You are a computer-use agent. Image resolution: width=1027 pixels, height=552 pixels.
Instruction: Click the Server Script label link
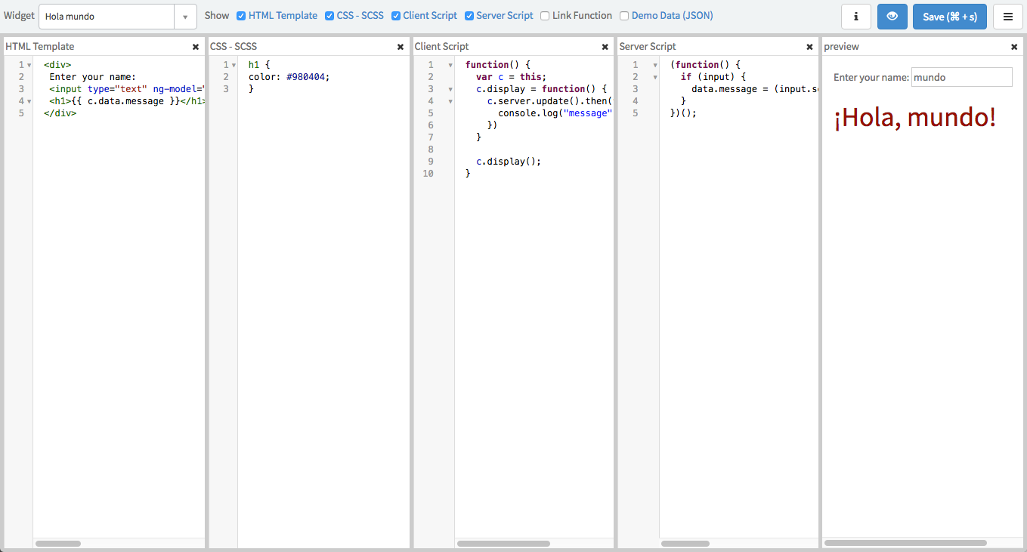coord(505,16)
